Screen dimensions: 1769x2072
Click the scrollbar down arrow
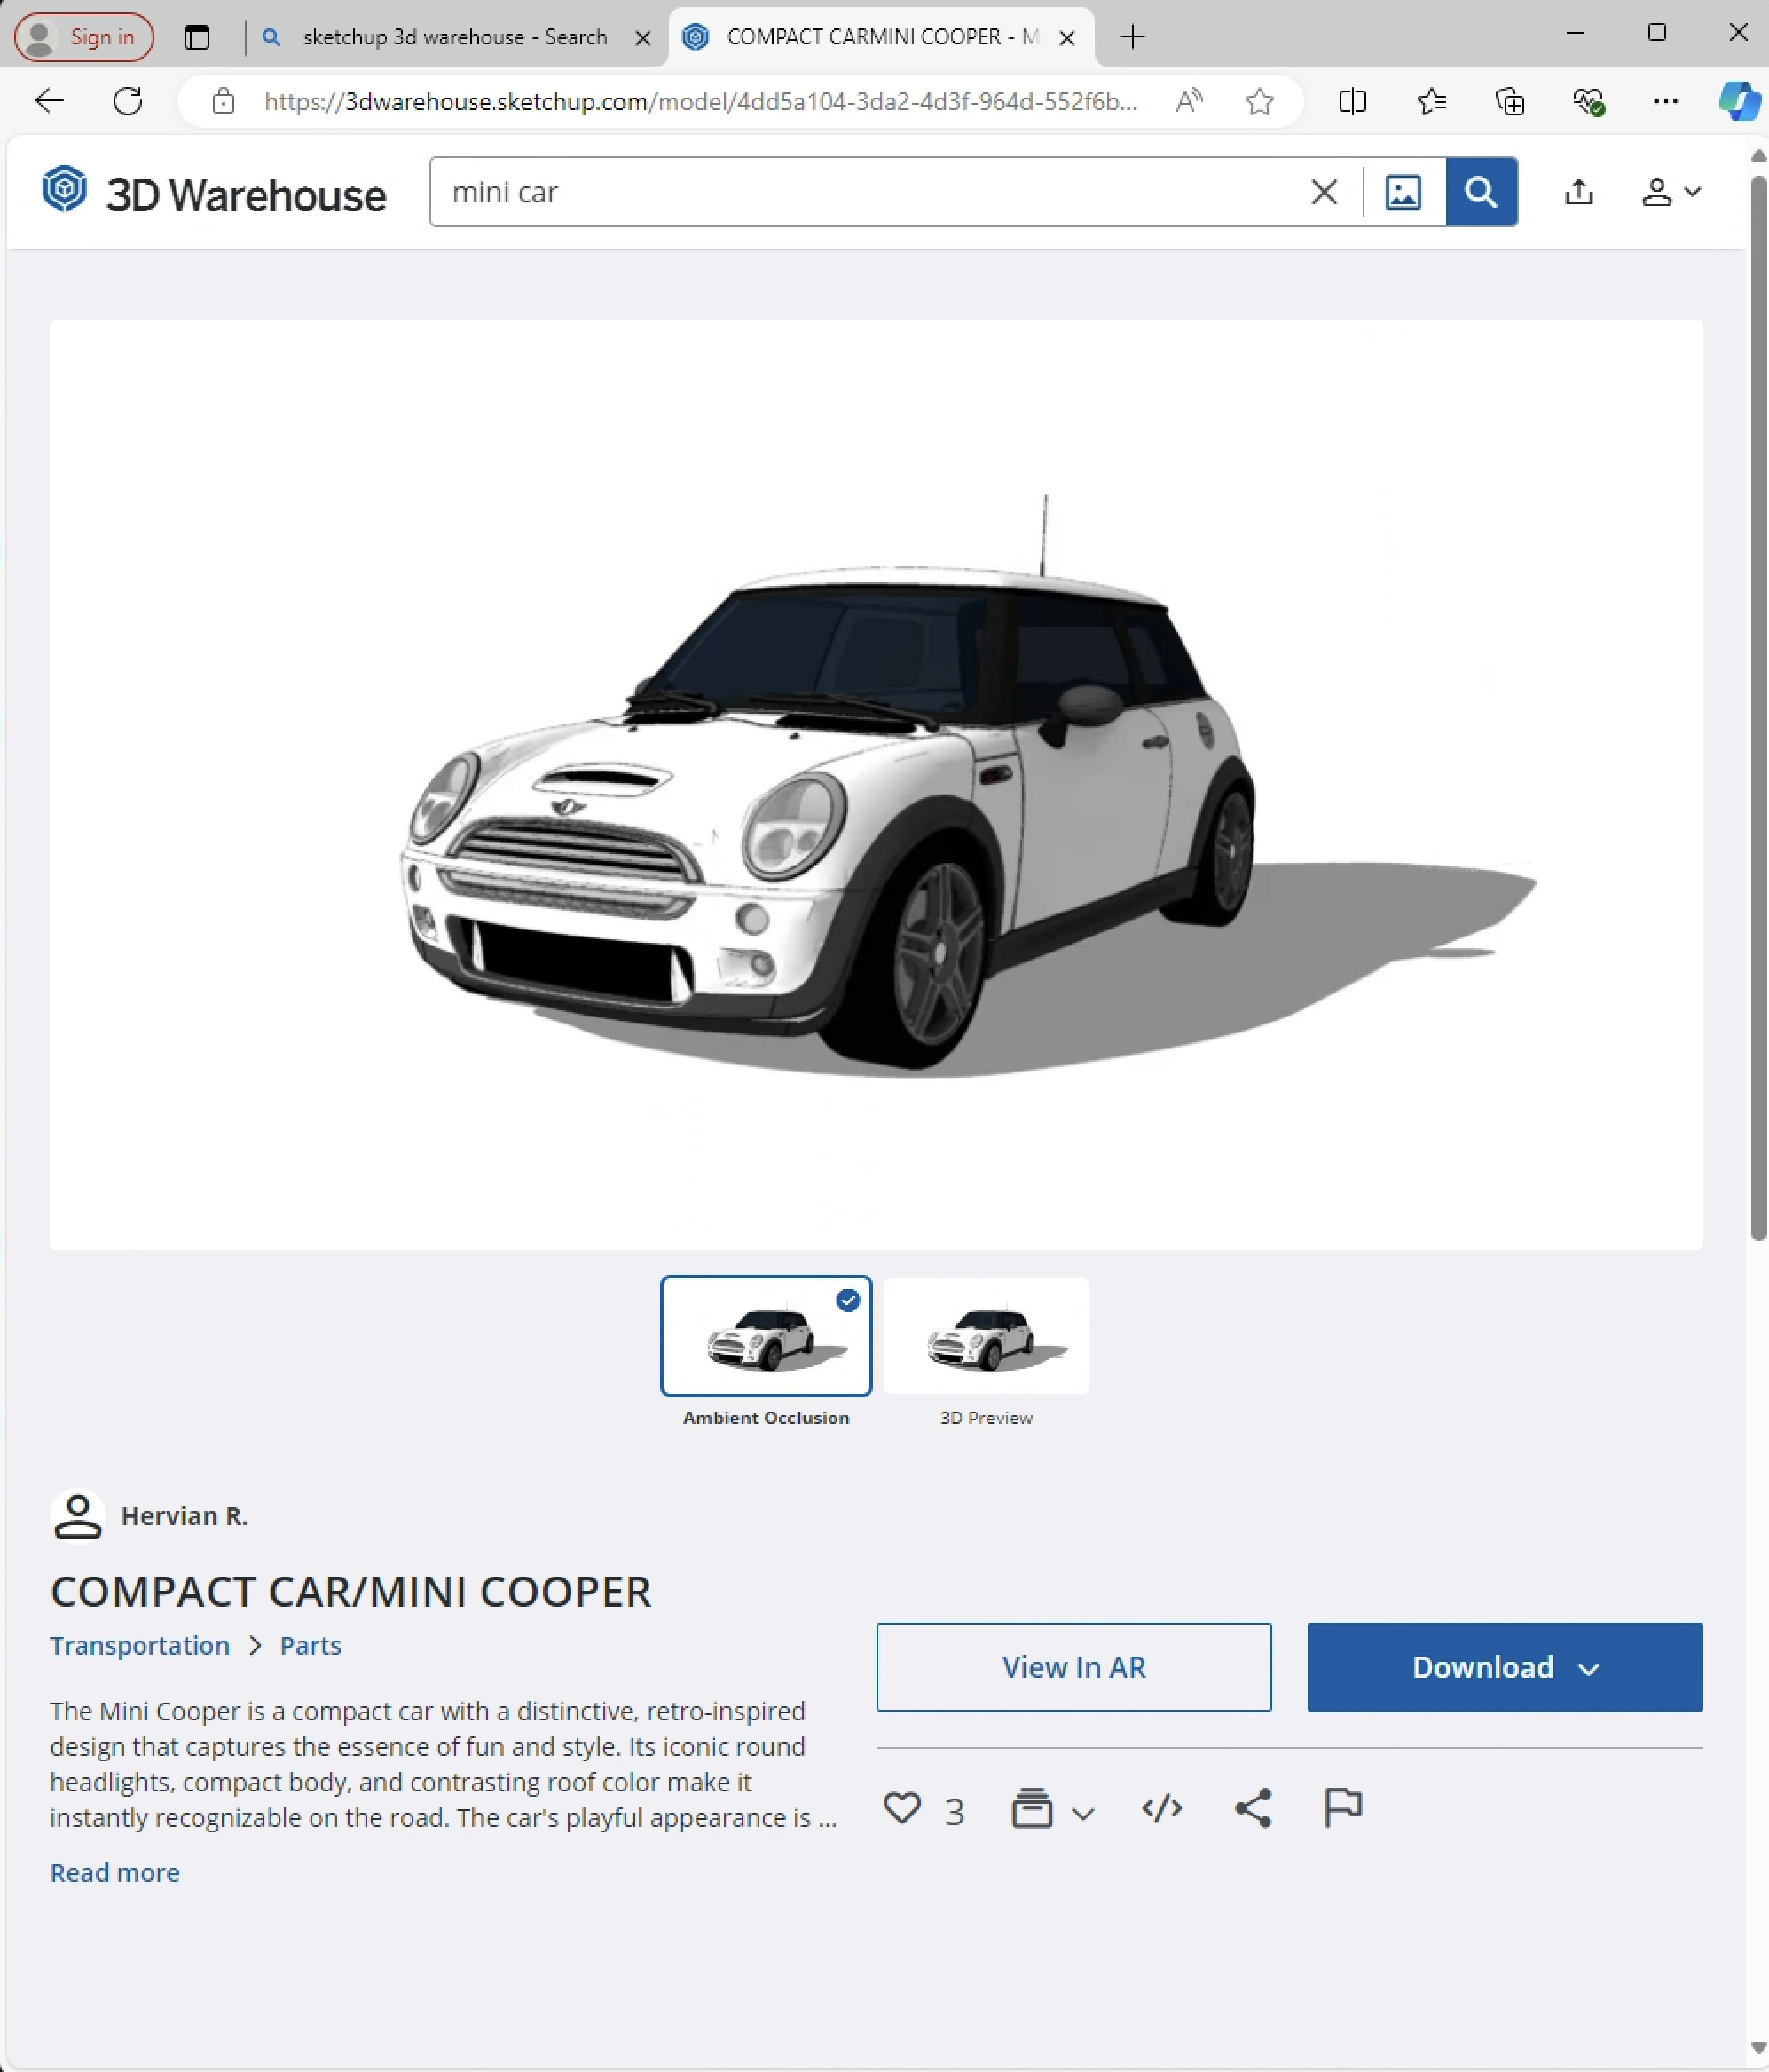point(1759,2048)
